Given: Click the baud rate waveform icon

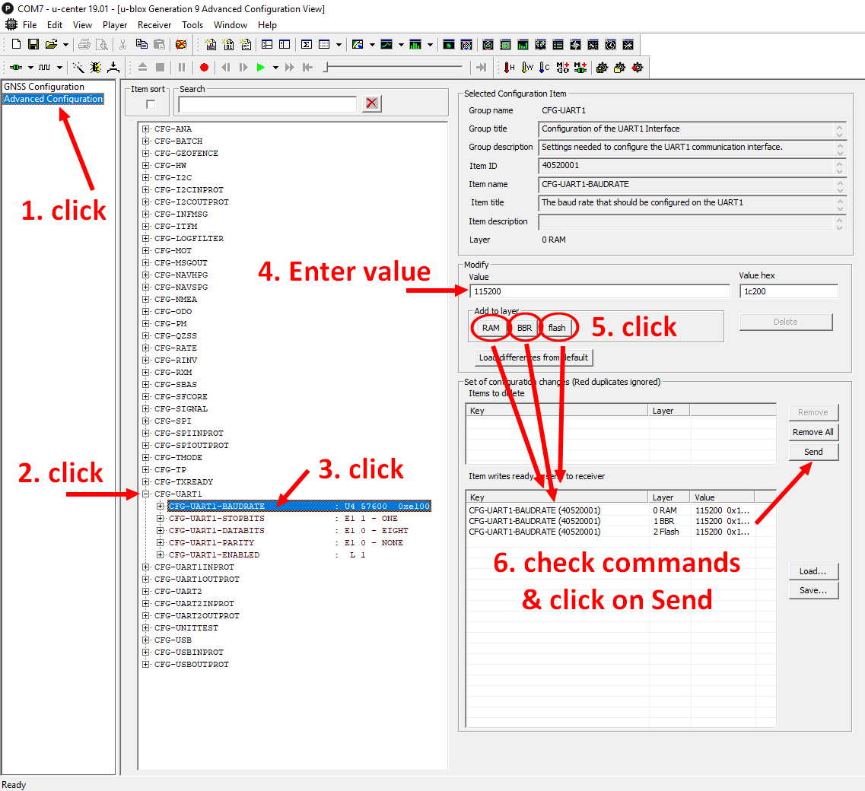Looking at the screenshot, I should tap(45, 67).
